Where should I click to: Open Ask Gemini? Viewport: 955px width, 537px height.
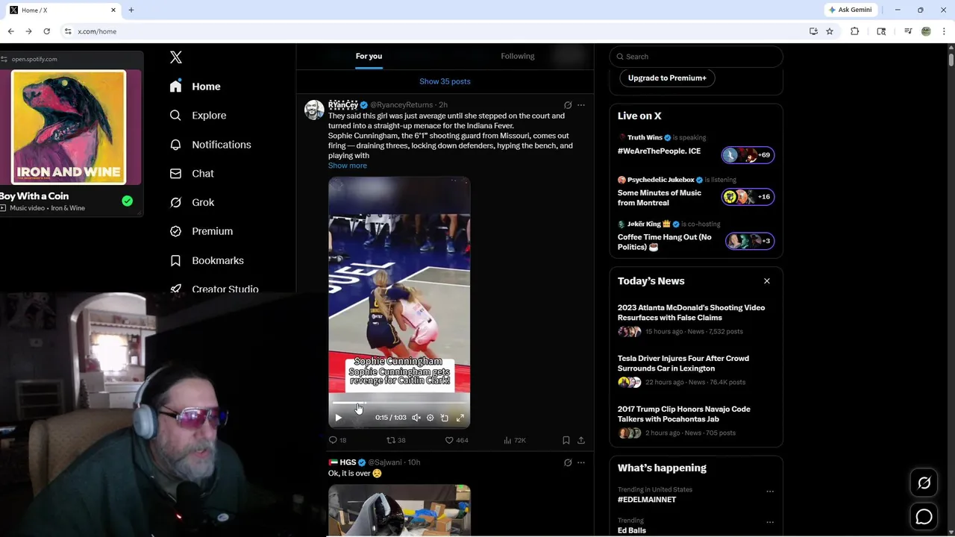point(851,10)
